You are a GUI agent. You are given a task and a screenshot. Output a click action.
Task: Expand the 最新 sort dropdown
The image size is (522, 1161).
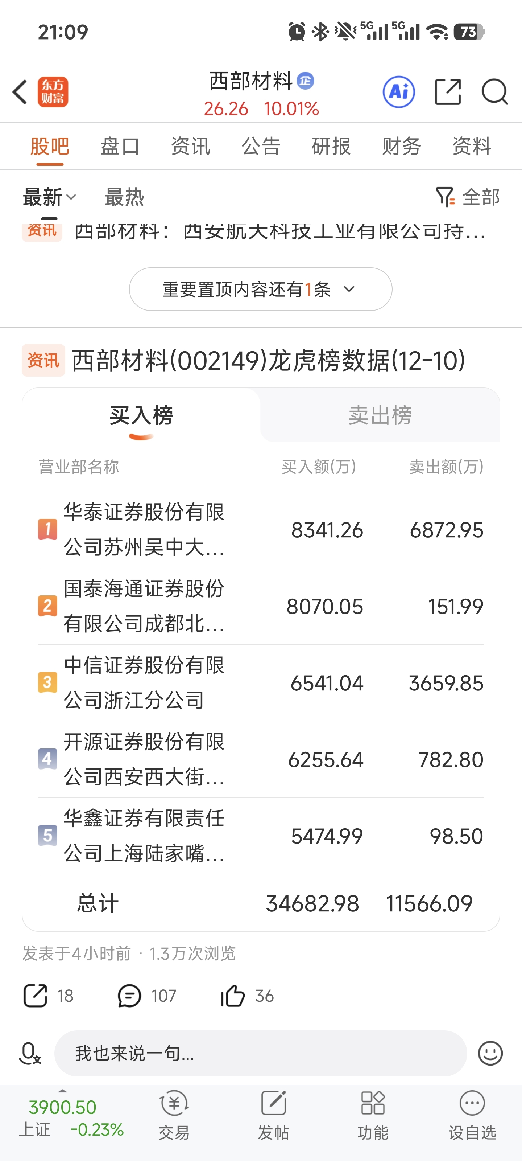(50, 197)
